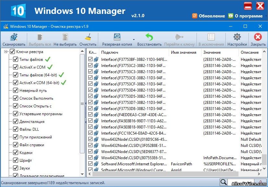
Task: Click registry icon of Interface\{F37753CE row
Action: pos(96,78)
